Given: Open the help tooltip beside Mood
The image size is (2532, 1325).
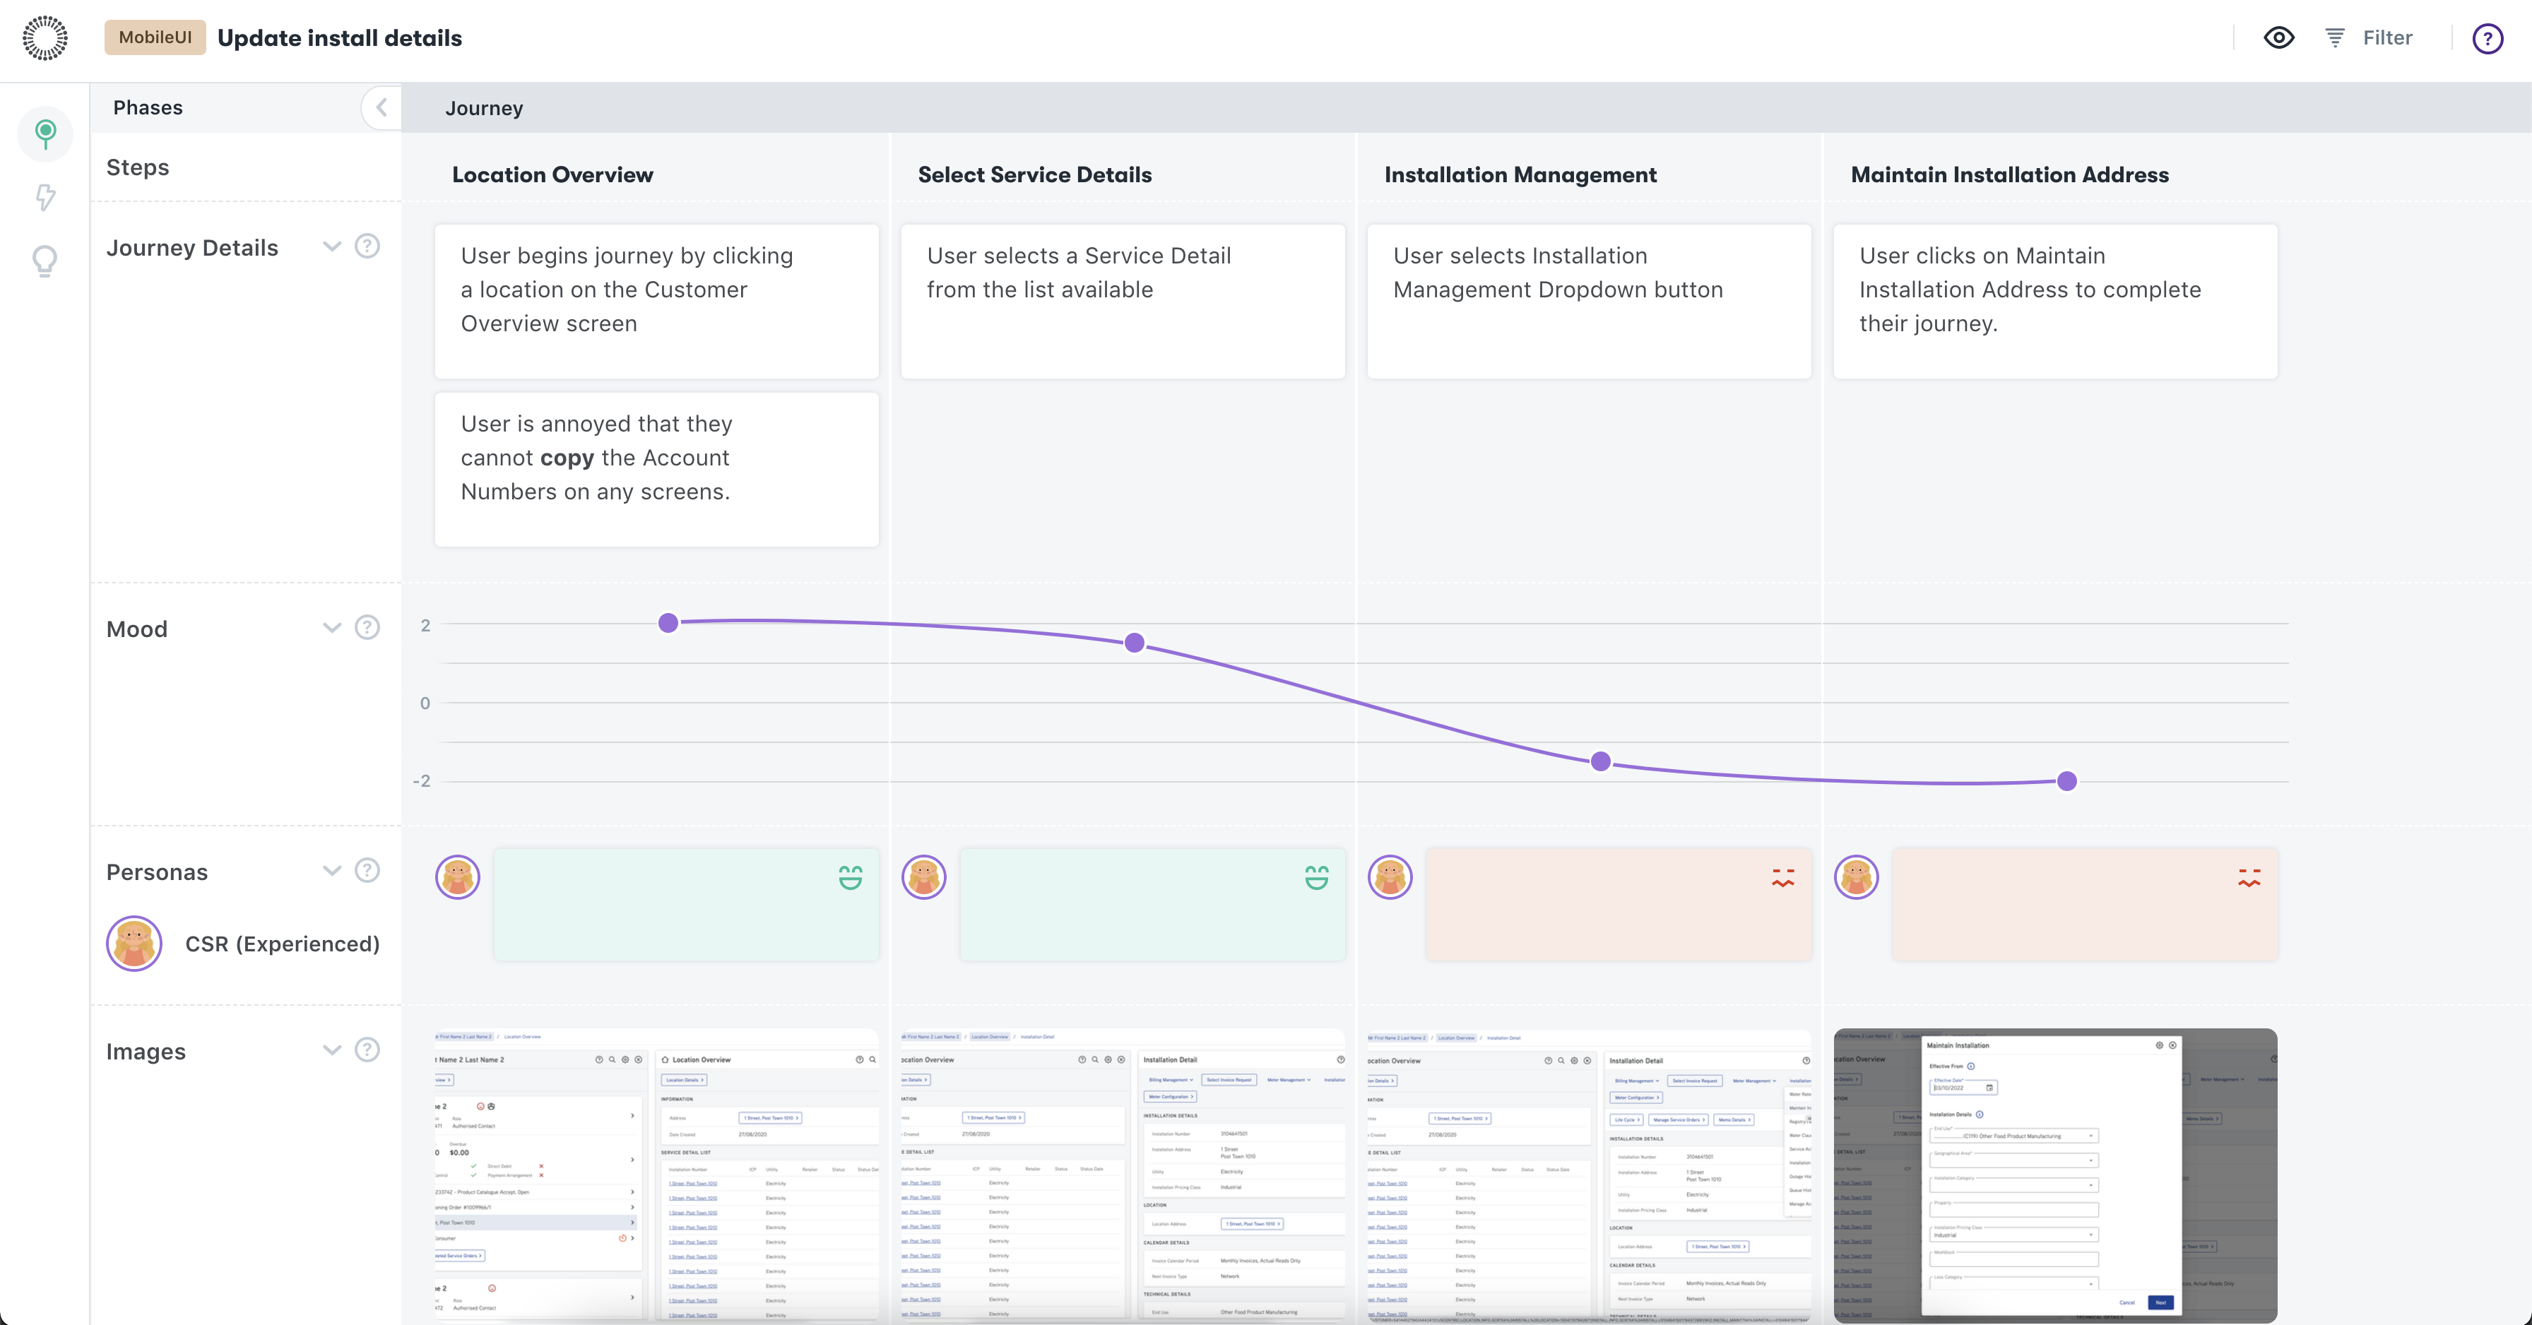Looking at the screenshot, I should coord(367,628).
